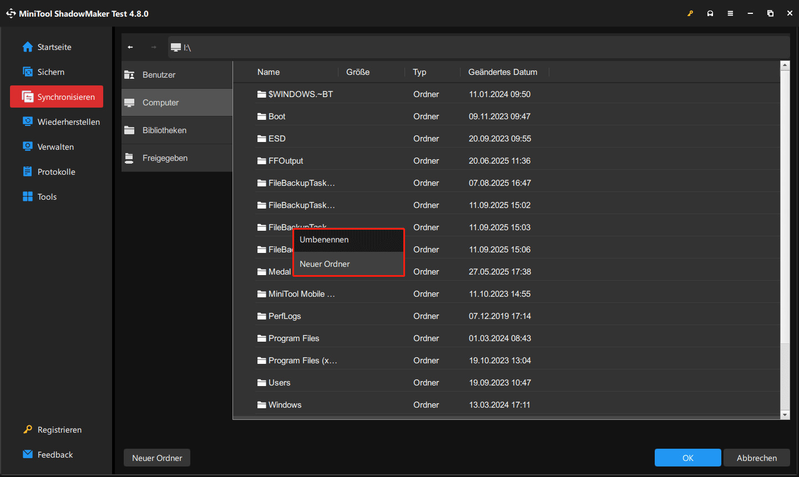Open the headset support icon

pos(710,13)
